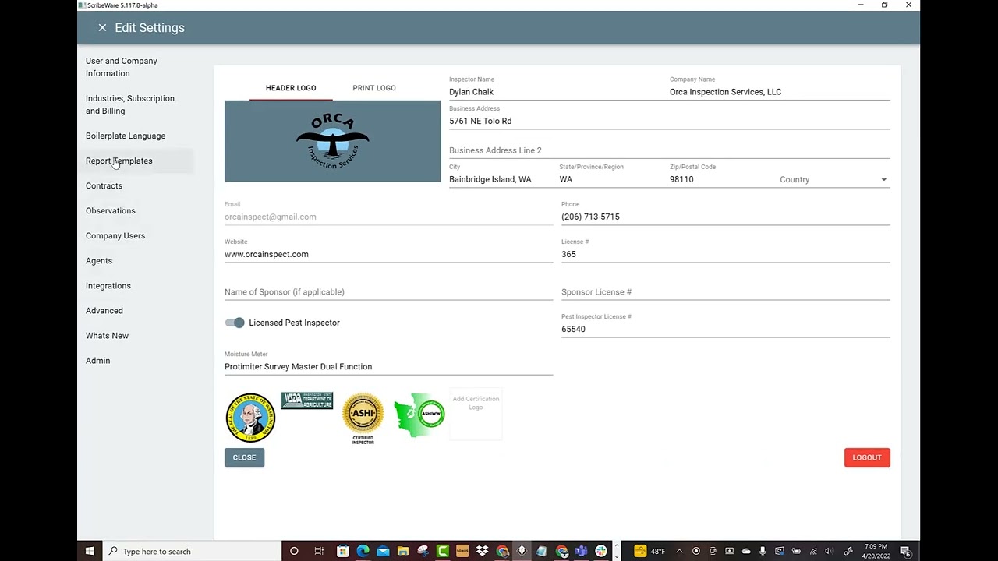Viewport: 998px width, 561px height.
Task: Open the Windows Start menu
Action: [x=90, y=551]
